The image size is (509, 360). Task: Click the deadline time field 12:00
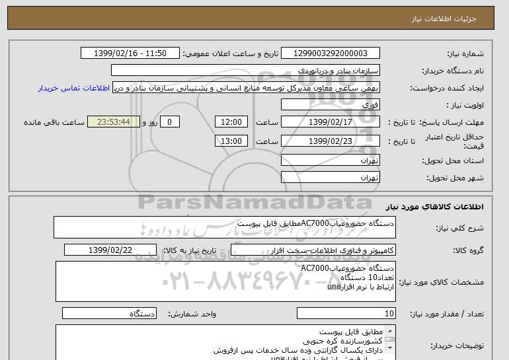coord(231,122)
